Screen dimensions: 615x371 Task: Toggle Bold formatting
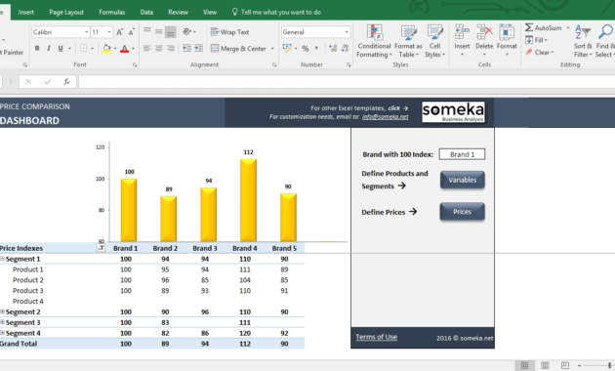coord(37,48)
